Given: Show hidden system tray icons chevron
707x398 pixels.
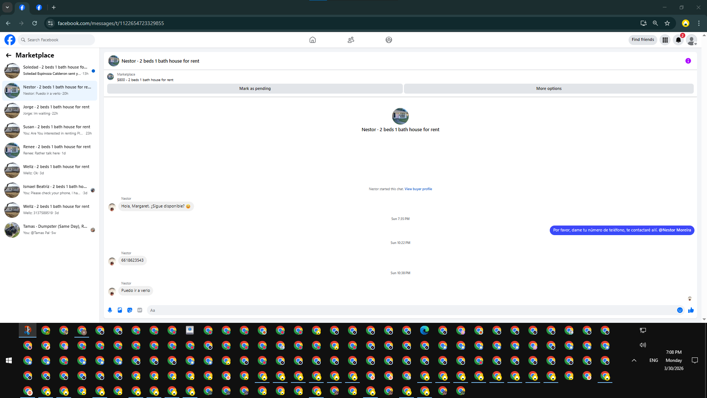Looking at the screenshot, I should pos(634,360).
